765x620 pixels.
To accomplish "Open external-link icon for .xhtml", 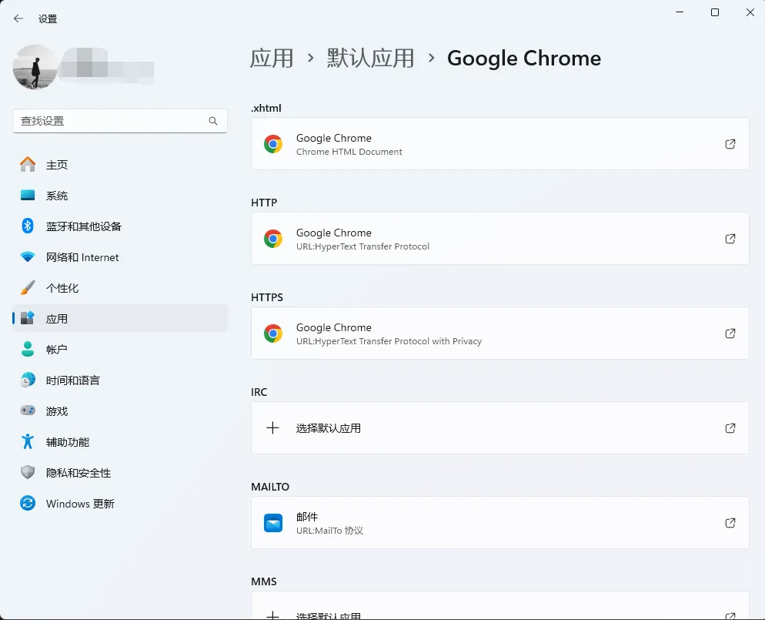I will 730,144.
